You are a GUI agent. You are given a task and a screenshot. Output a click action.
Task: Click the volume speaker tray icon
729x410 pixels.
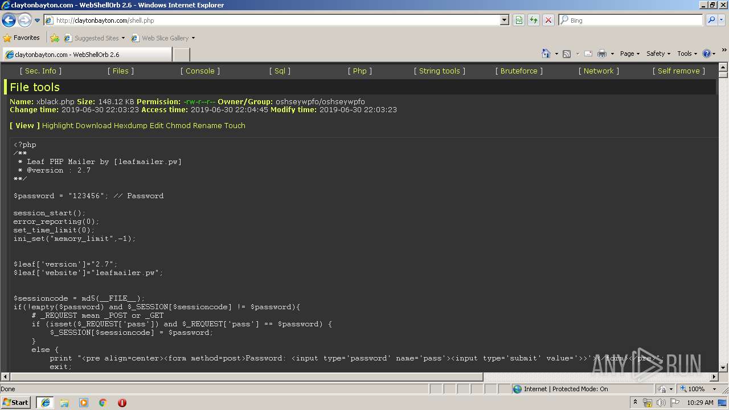(661, 403)
